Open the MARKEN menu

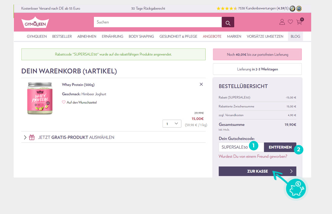(x=234, y=36)
